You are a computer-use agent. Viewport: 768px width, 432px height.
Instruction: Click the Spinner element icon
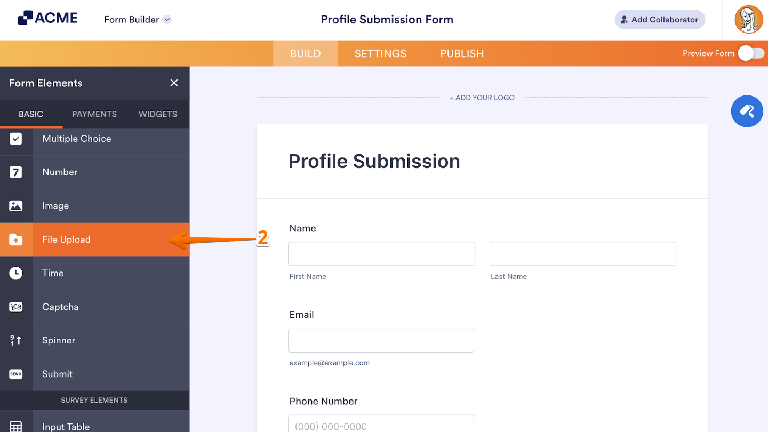[x=16, y=340]
